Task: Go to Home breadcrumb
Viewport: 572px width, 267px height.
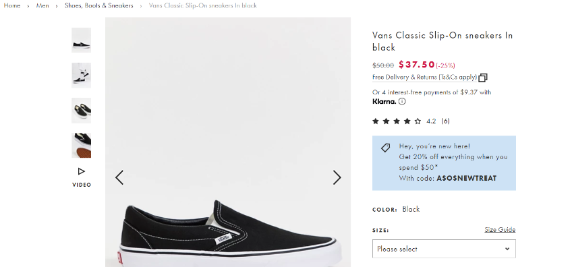Action: pos(12,5)
